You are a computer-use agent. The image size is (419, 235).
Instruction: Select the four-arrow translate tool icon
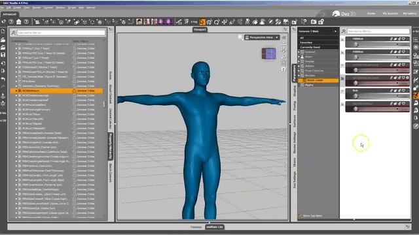pyautogui.click(x=224, y=22)
